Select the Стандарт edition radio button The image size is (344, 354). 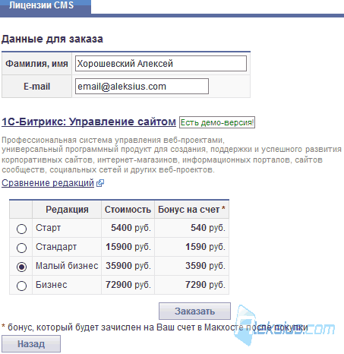pos(21,248)
